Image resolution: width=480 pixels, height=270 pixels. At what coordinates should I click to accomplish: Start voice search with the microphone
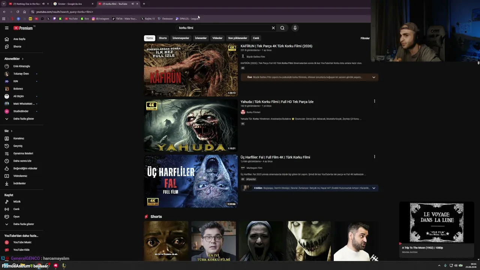(x=295, y=28)
